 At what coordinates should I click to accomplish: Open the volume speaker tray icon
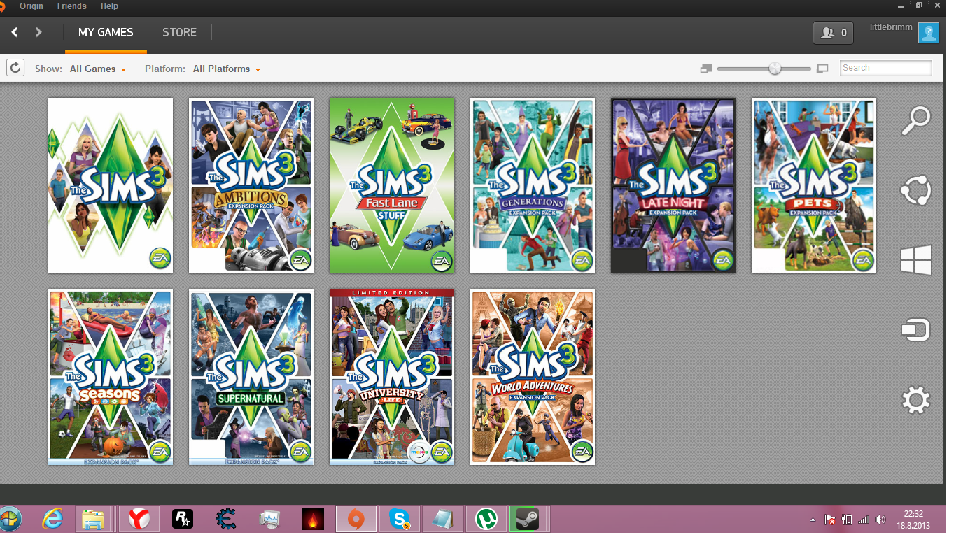click(880, 520)
